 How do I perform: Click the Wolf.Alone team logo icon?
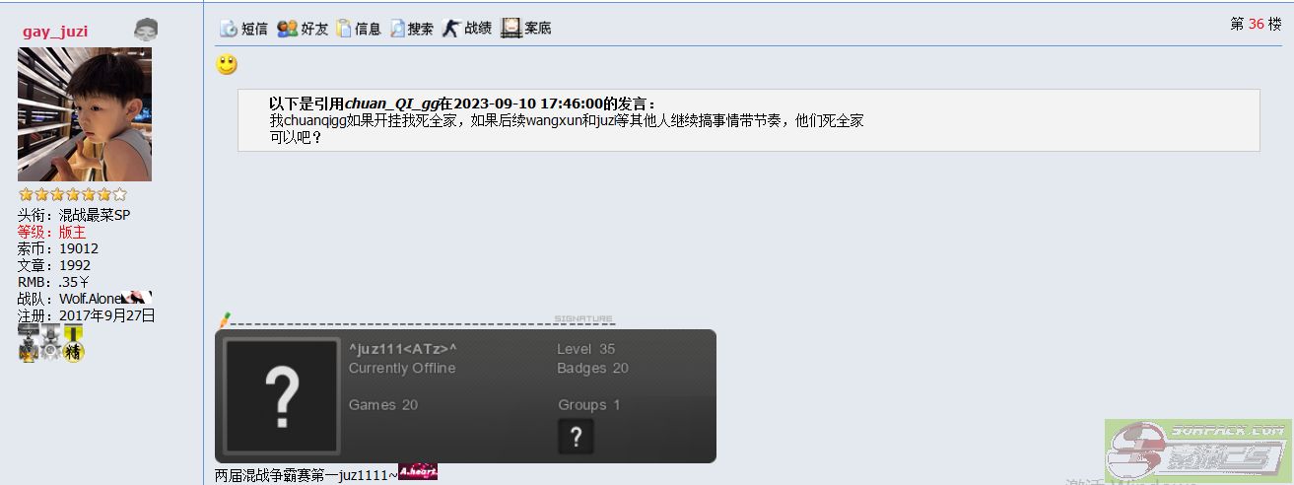(x=139, y=298)
